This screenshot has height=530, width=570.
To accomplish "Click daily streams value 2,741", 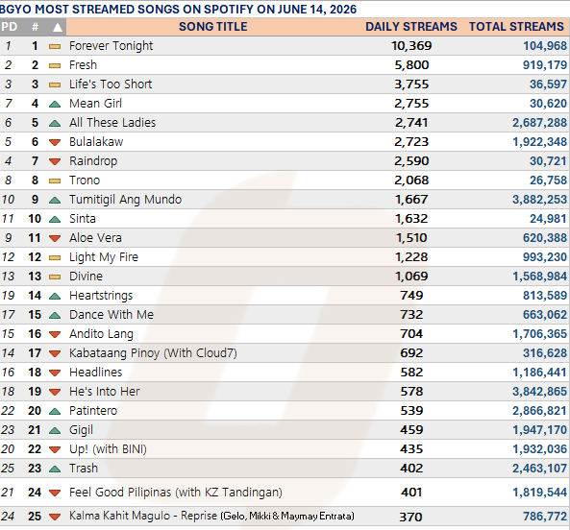I will (411, 123).
